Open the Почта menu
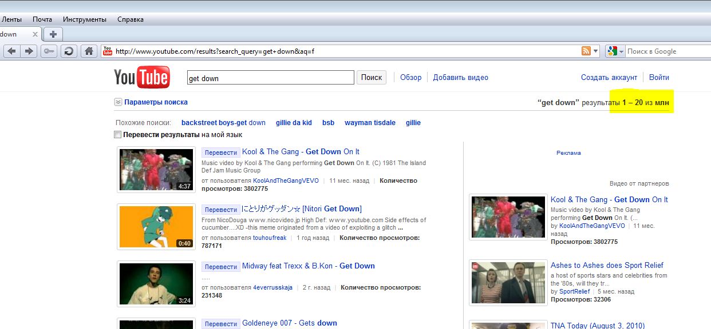The height and width of the screenshot is (329, 711). (x=42, y=19)
